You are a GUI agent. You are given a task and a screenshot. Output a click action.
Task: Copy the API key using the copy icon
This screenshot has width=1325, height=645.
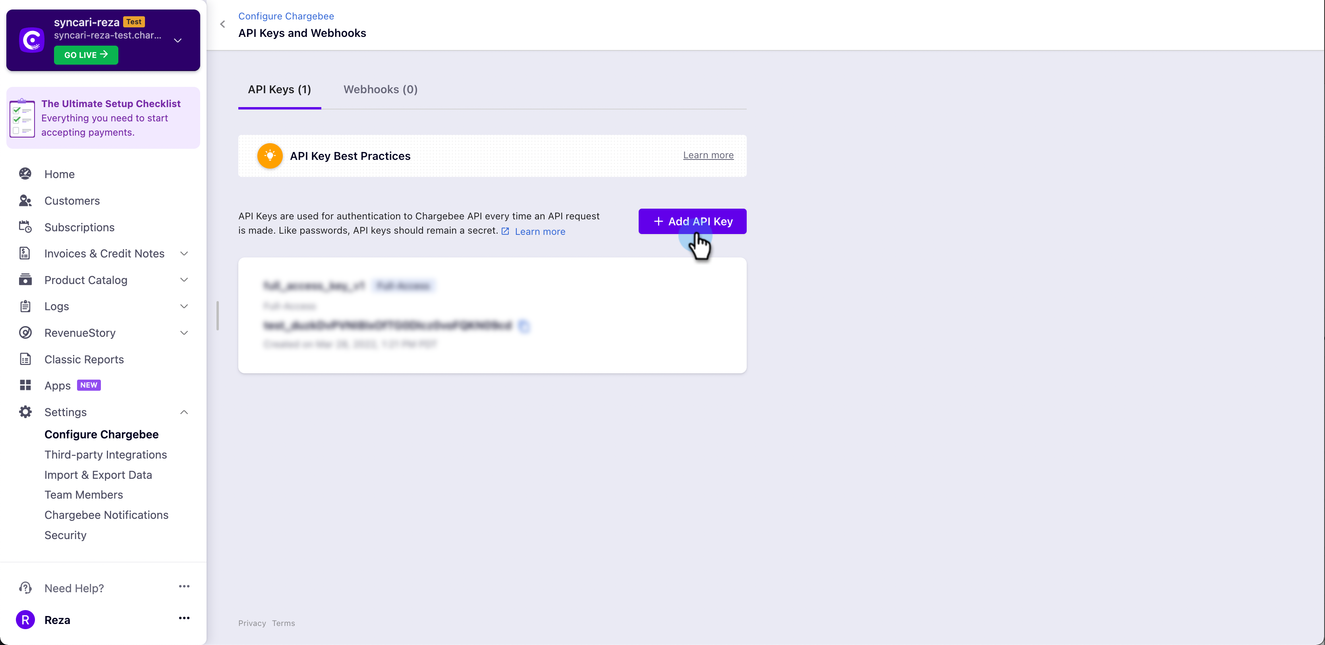[524, 326]
